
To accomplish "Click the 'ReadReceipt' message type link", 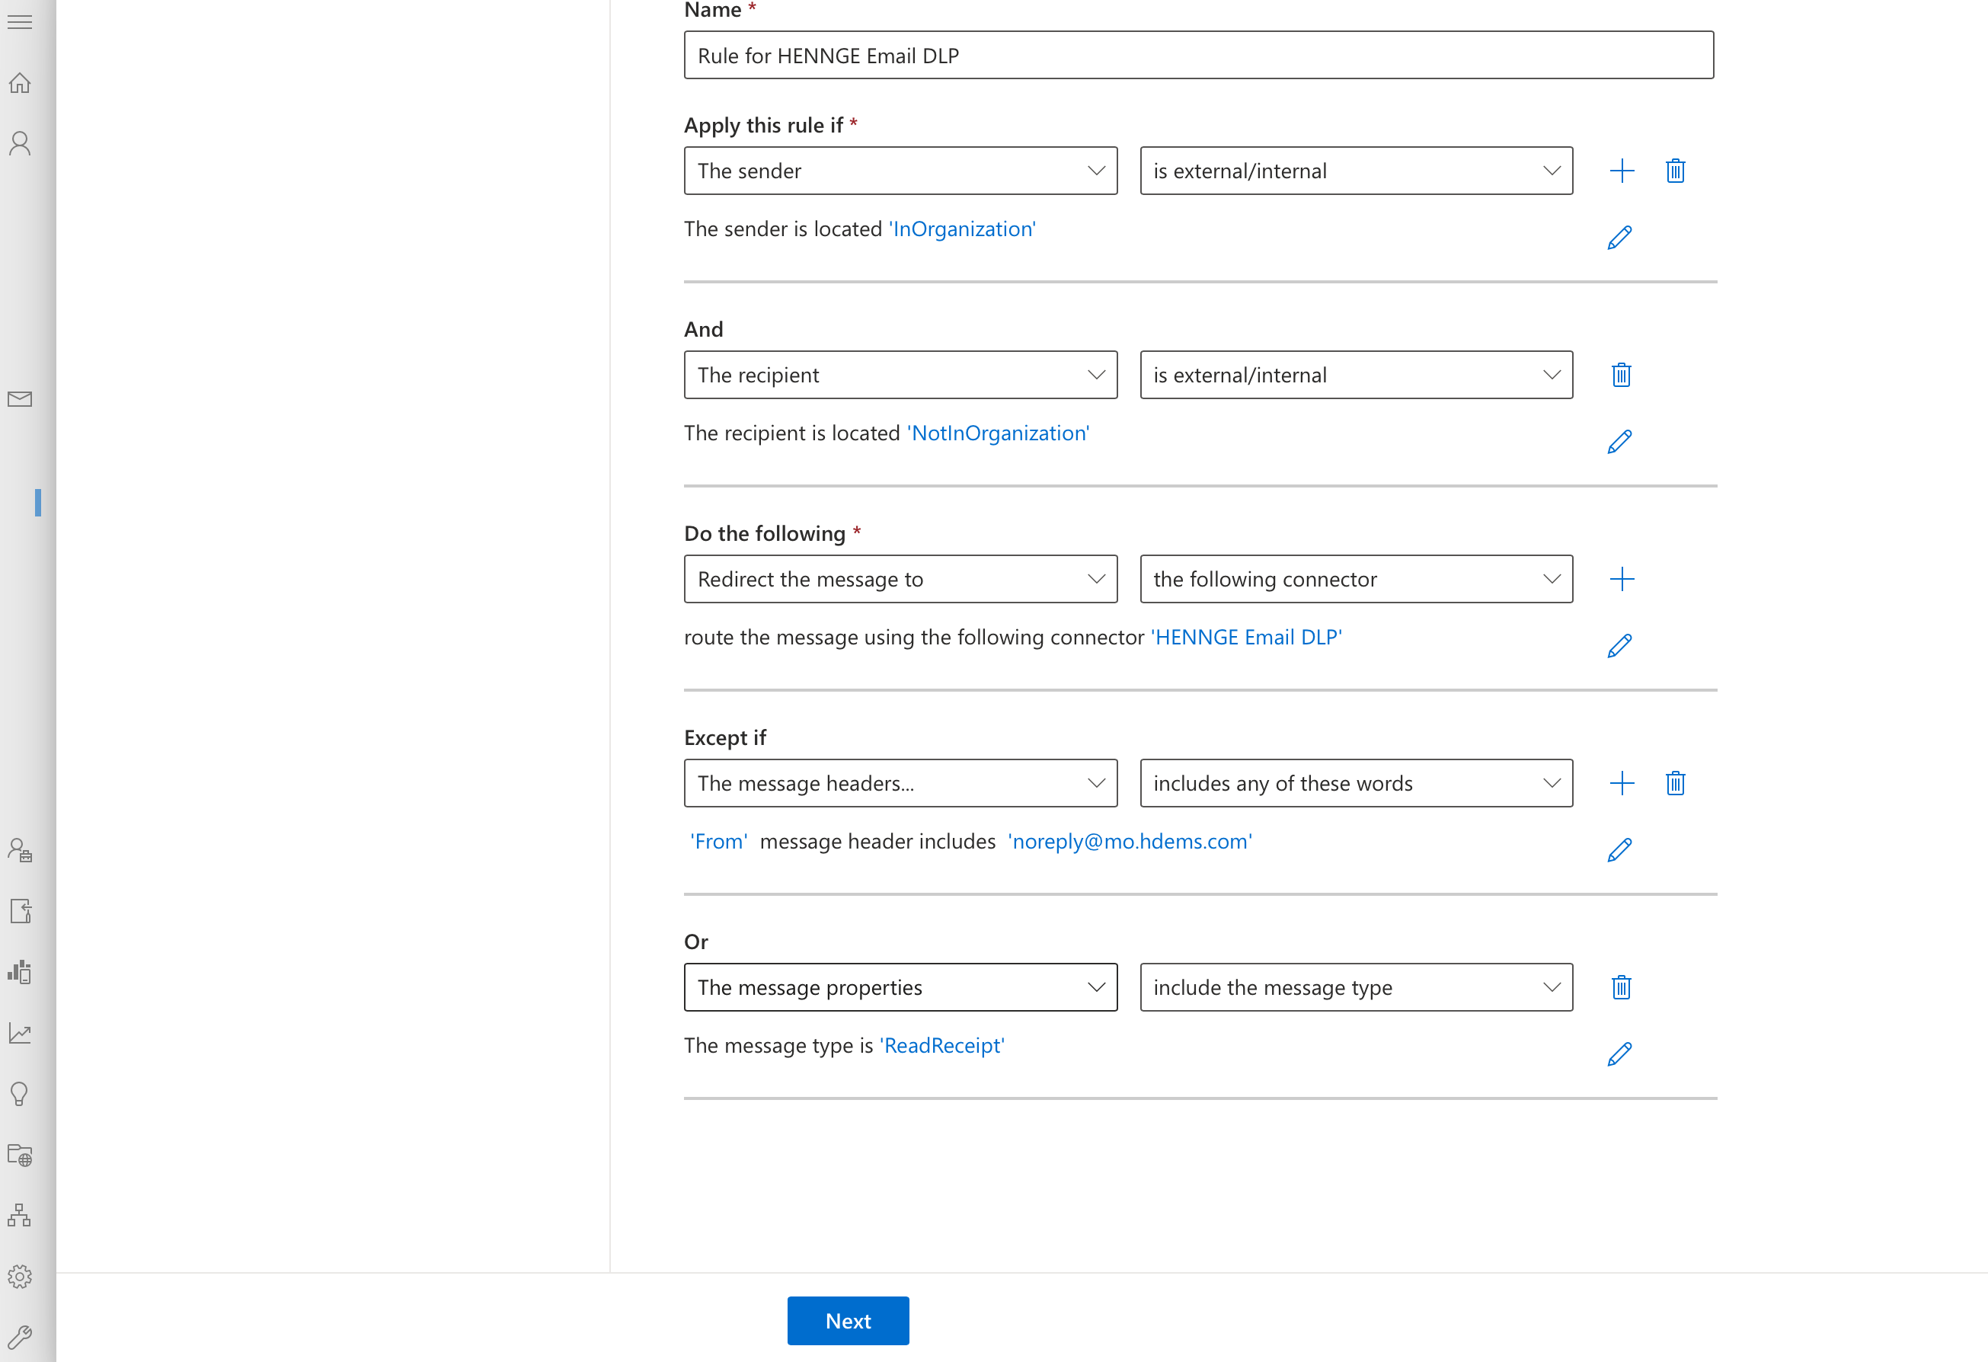I will (x=941, y=1045).
